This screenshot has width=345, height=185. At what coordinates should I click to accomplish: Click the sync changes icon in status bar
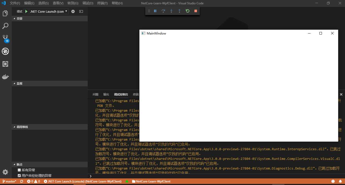[22, 181]
